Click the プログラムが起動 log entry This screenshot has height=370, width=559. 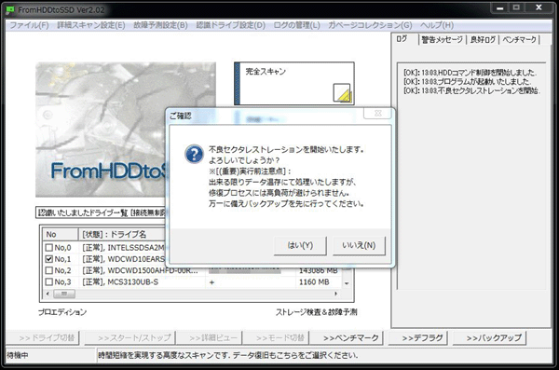point(468,82)
